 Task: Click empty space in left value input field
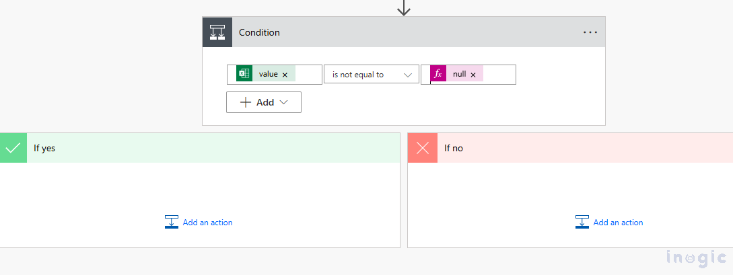308,75
